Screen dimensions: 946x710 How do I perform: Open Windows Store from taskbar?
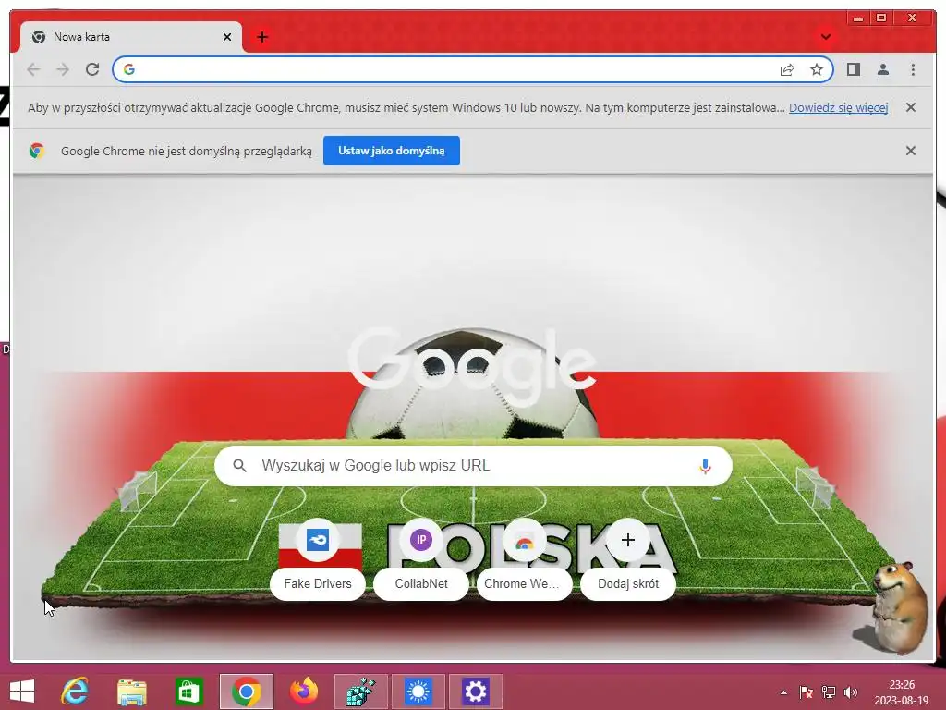point(188,692)
